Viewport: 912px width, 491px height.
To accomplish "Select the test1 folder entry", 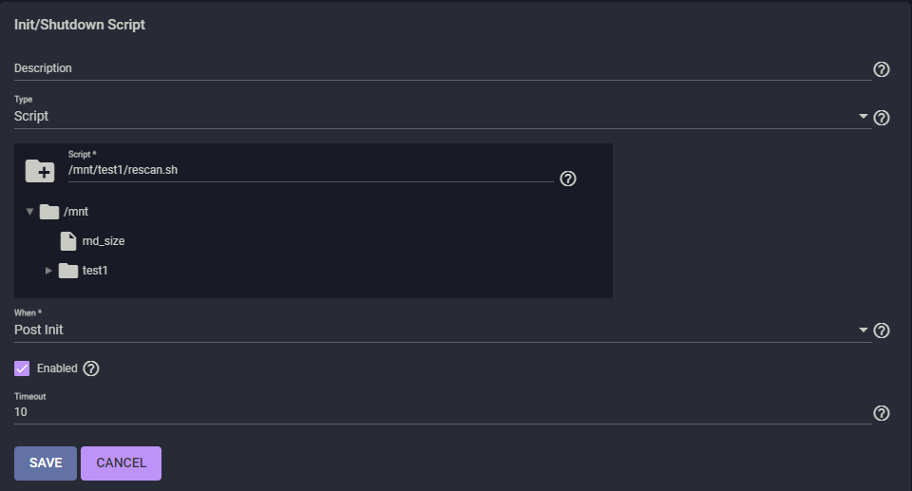I will pos(95,271).
